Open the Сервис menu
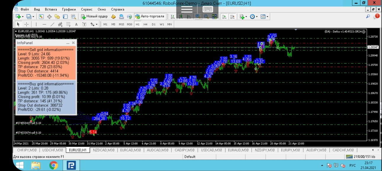This screenshot has width=382, height=171. point(86,9)
